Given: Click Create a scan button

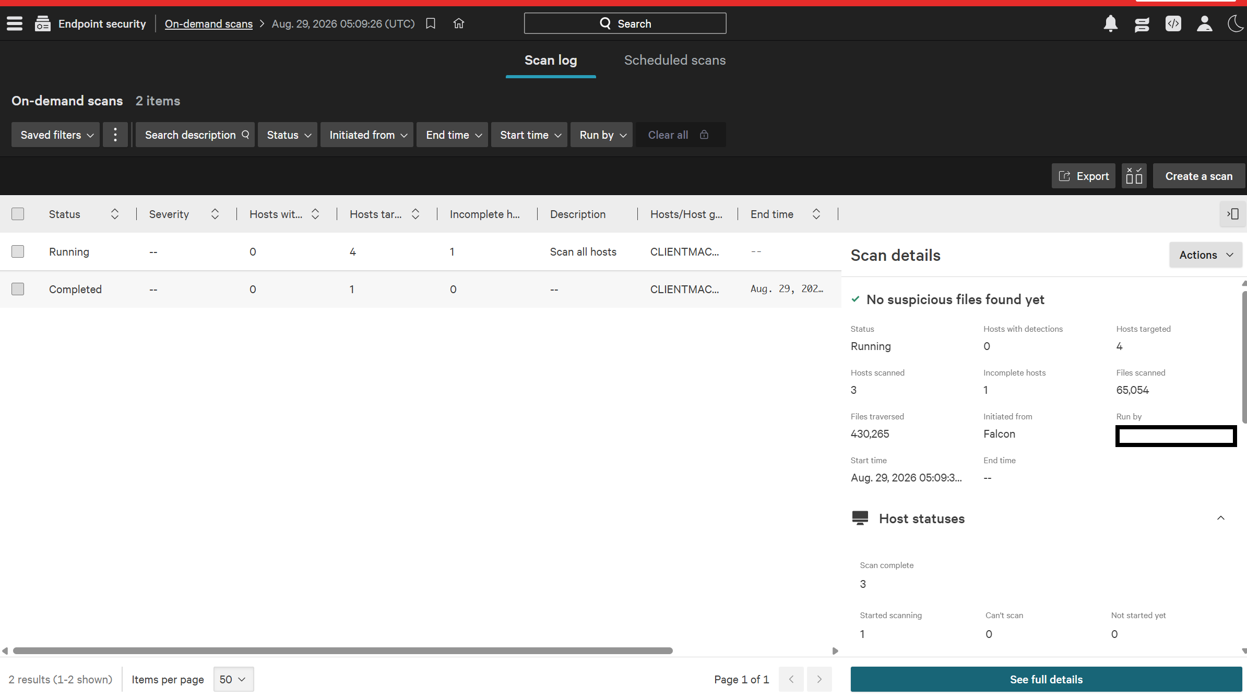Looking at the screenshot, I should click(x=1199, y=176).
